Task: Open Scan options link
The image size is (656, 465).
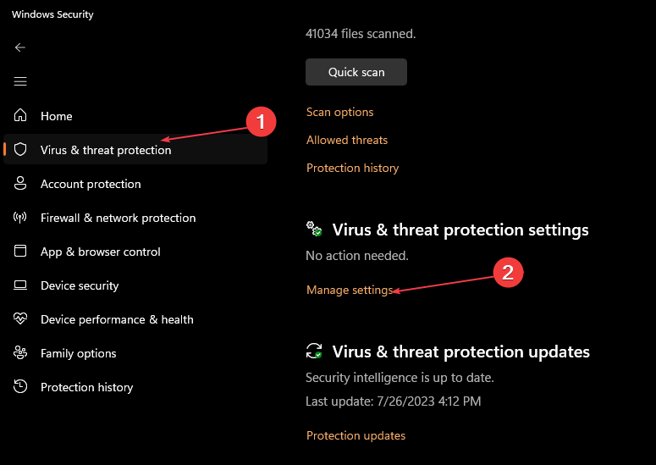Action: (339, 112)
